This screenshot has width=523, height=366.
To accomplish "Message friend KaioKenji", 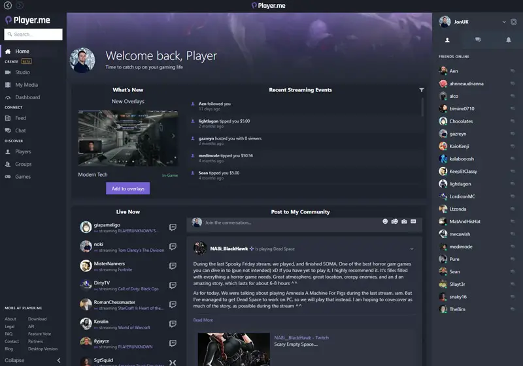I will tap(513, 146).
